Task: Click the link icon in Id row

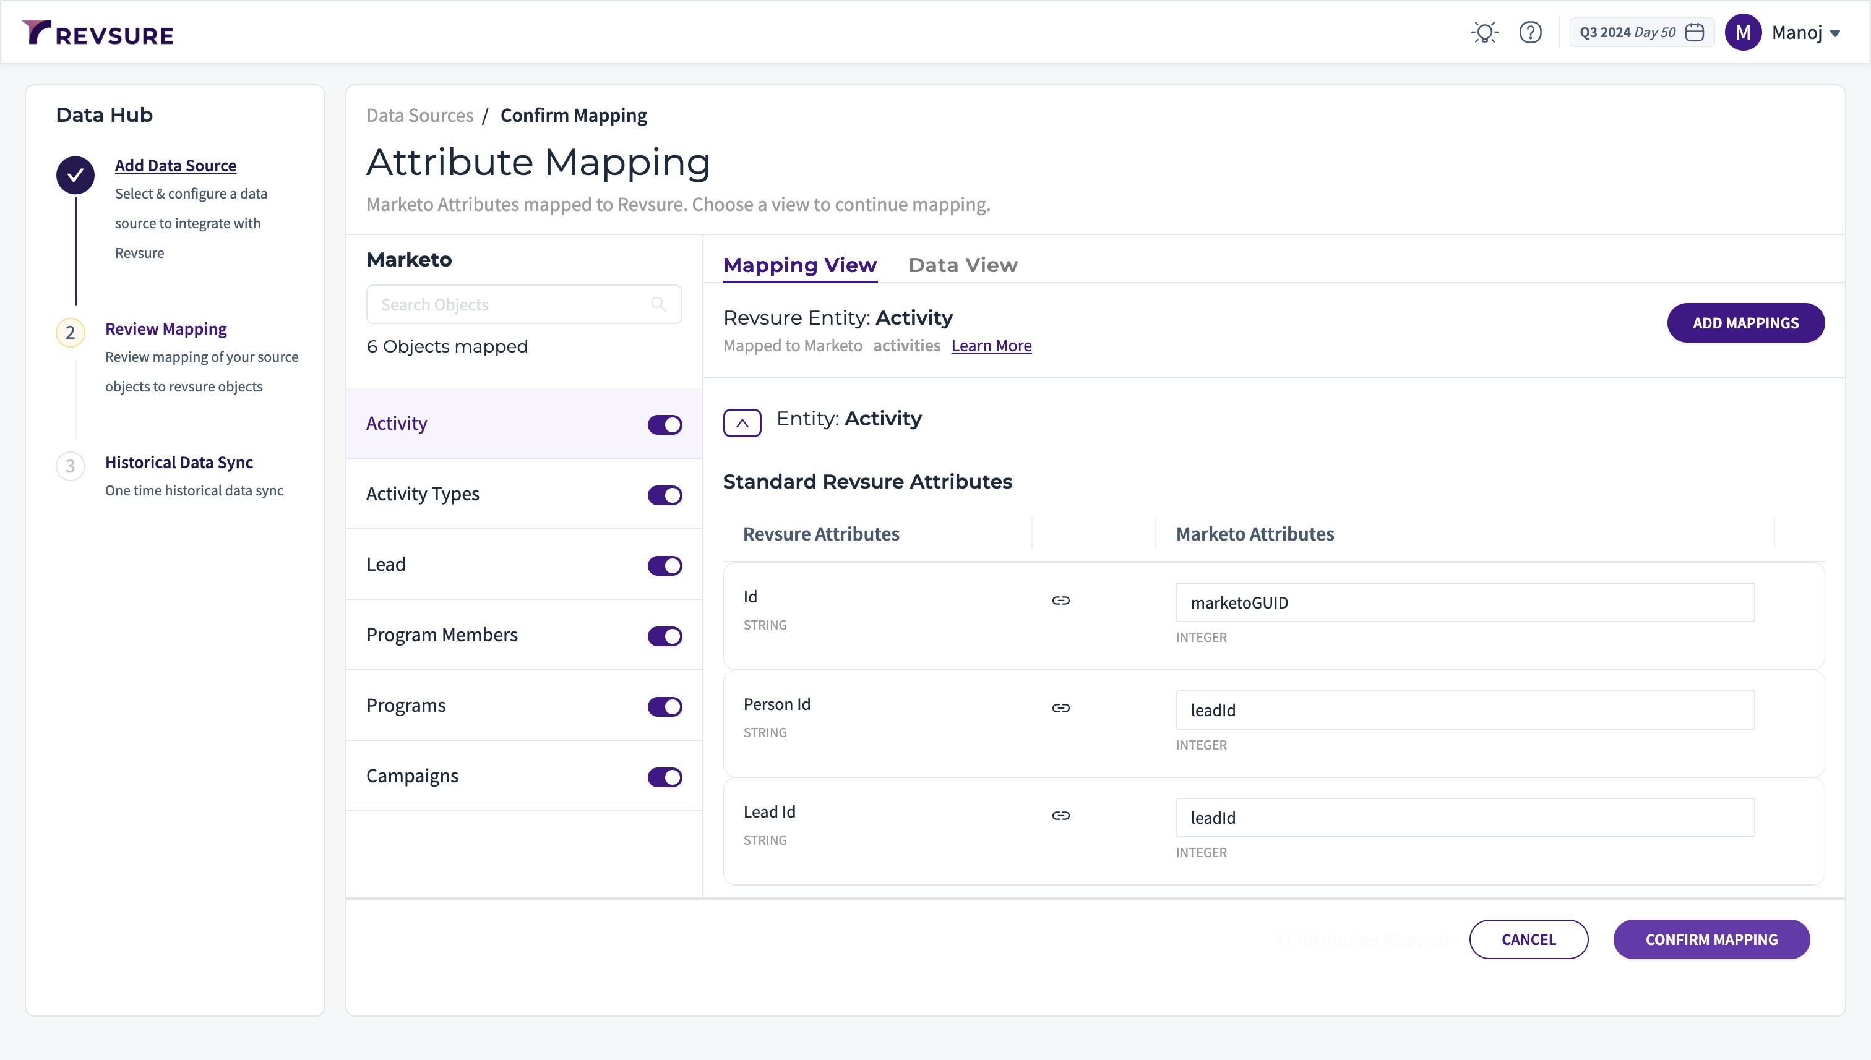Action: (1060, 601)
